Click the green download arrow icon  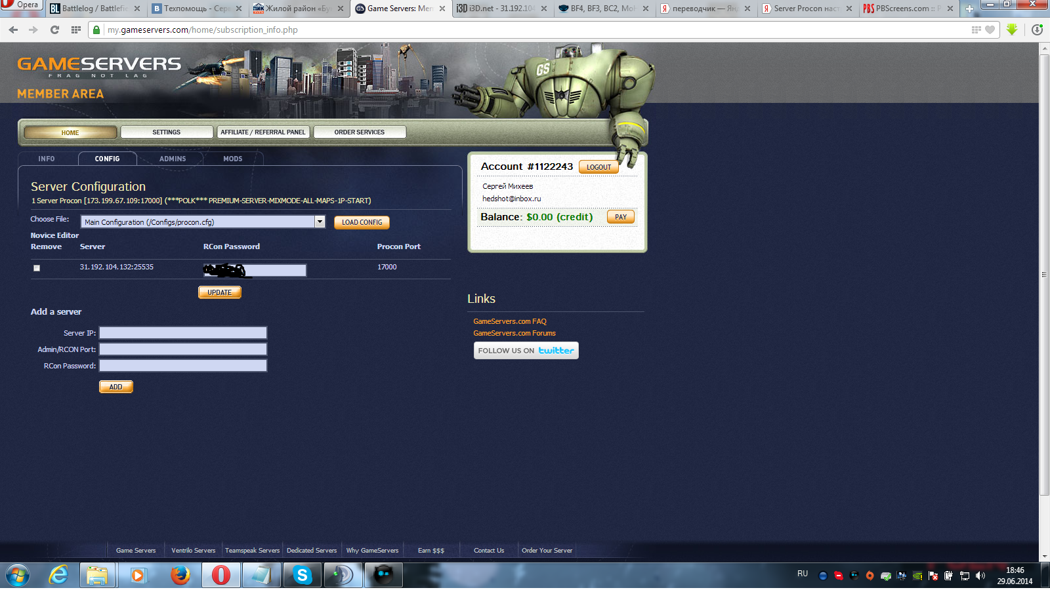point(1012,29)
